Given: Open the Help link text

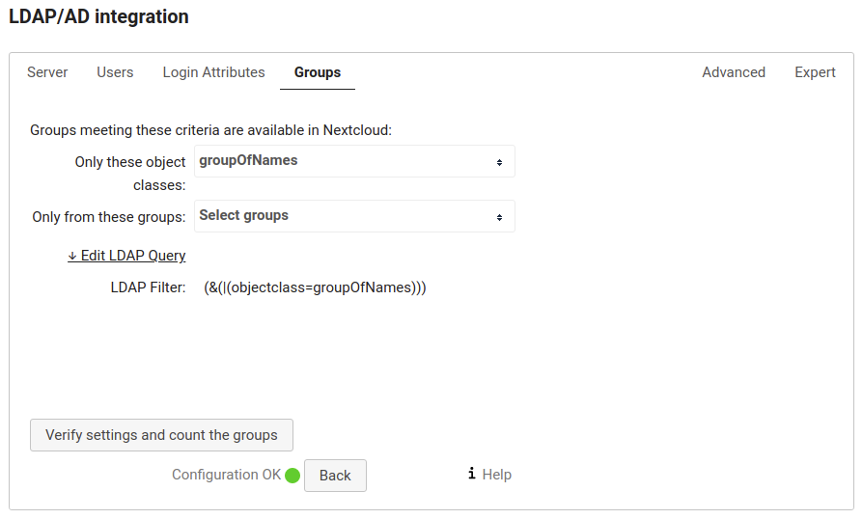Looking at the screenshot, I should pos(497,475).
